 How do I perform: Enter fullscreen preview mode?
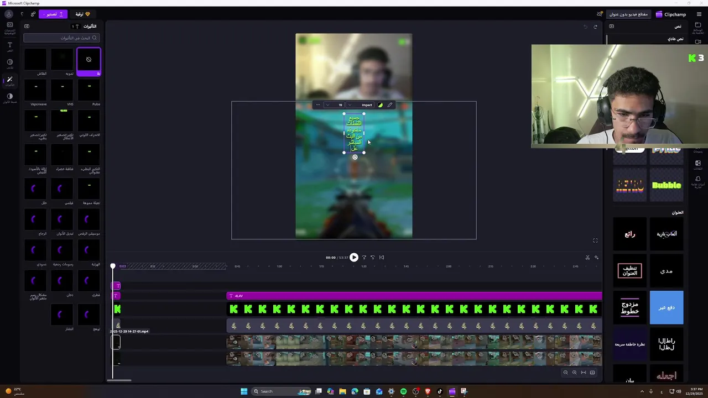[x=595, y=240]
